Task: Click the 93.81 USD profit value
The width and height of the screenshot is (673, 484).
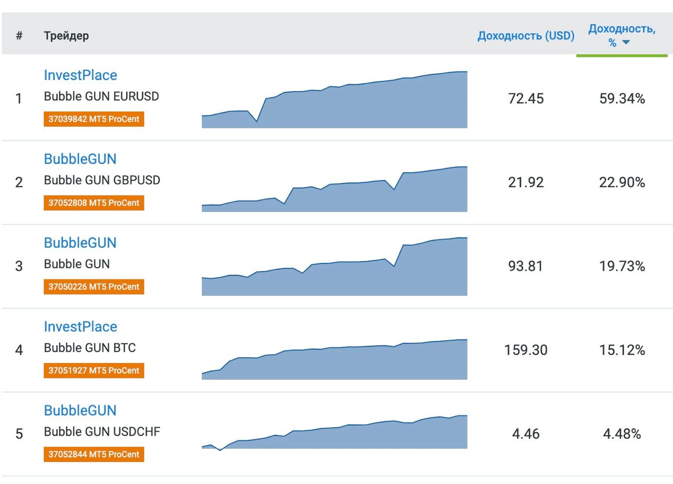Action: [526, 266]
